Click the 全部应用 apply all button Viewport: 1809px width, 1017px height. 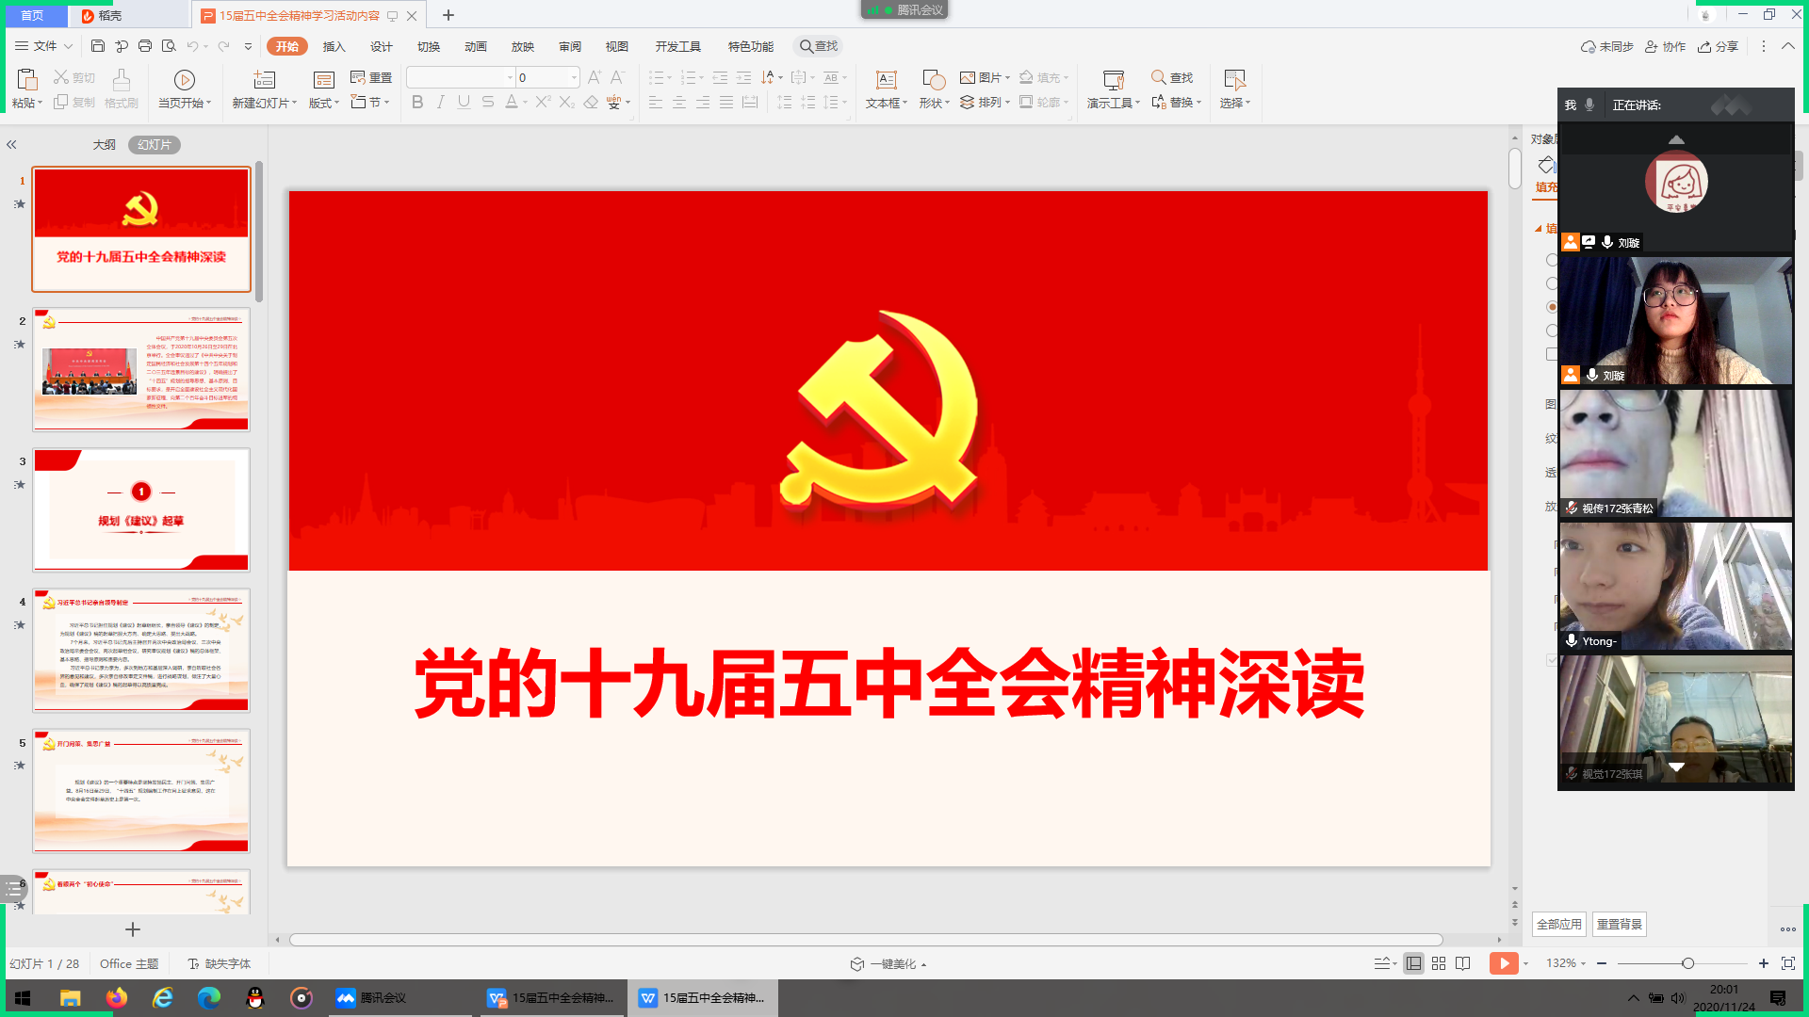[1558, 924]
